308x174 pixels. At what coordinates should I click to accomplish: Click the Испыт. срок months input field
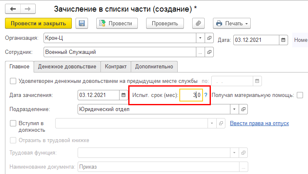pyautogui.click(x=191, y=95)
